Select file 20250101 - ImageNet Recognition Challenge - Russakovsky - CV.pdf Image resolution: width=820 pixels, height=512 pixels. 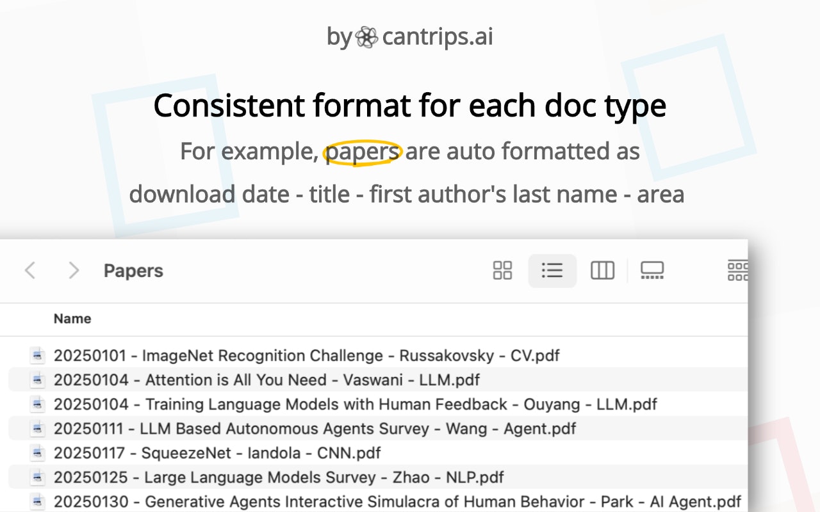click(x=307, y=355)
